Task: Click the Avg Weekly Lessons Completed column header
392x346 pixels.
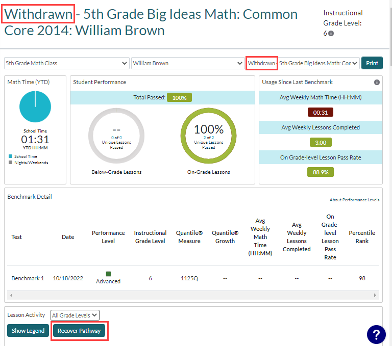Action: click(297, 237)
